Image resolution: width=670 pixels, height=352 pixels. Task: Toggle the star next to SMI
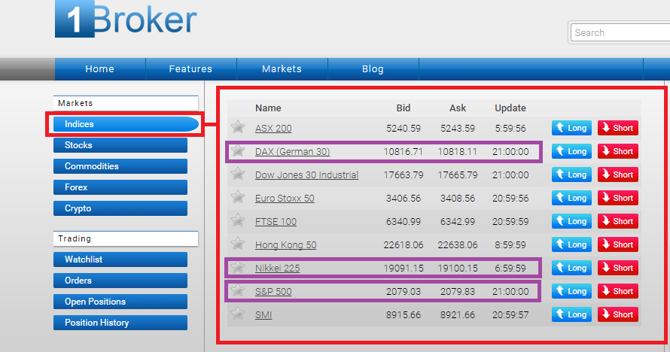point(238,314)
